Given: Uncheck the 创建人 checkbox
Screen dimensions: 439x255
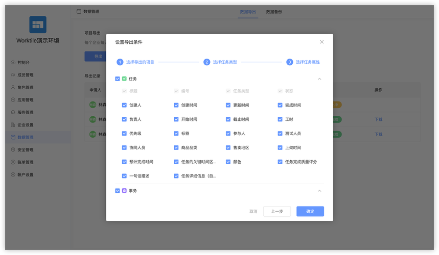Looking at the screenshot, I should [x=124, y=105].
